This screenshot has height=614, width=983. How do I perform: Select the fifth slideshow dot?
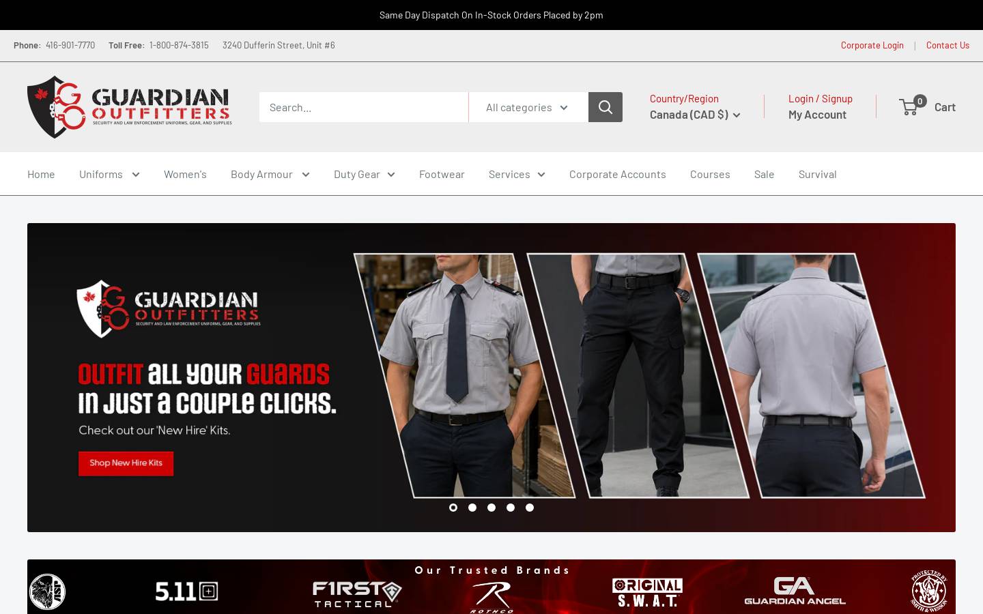(x=530, y=508)
